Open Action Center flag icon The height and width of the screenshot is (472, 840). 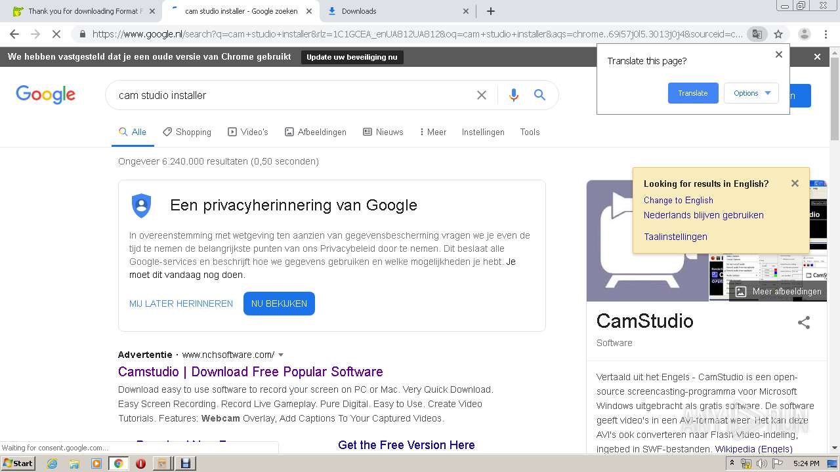click(x=778, y=463)
